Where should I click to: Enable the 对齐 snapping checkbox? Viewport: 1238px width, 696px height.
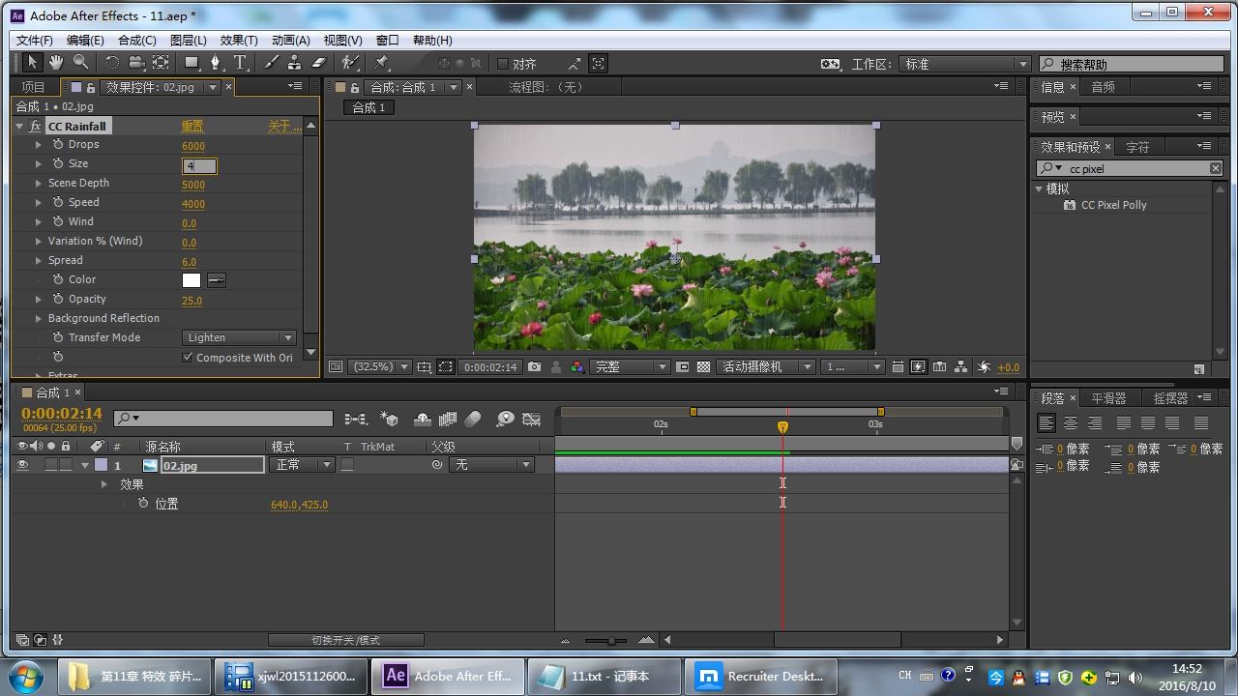pyautogui.click(x=502, y=64)
